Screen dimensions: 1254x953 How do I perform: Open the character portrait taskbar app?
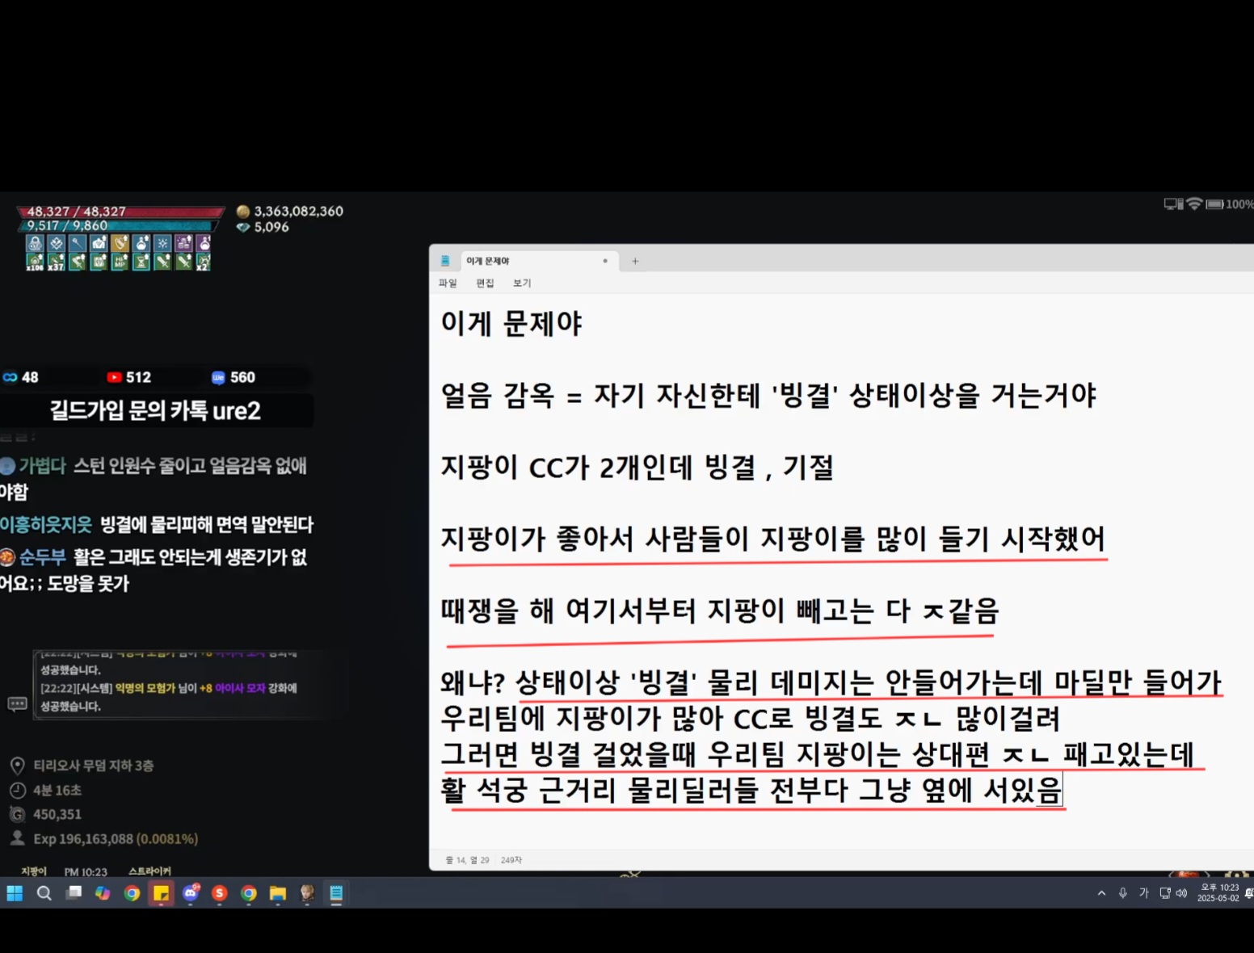(307, 892)
